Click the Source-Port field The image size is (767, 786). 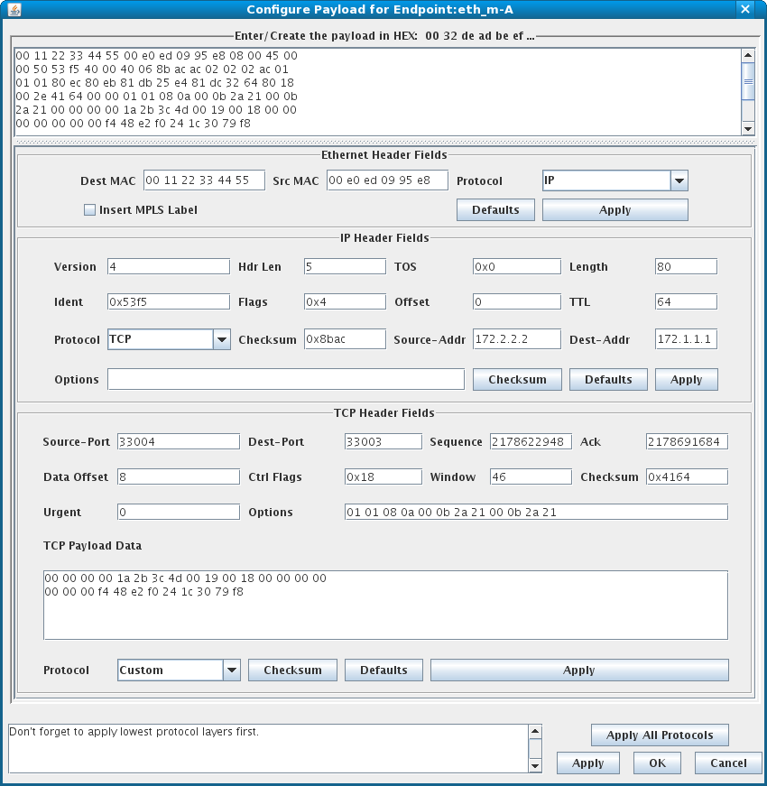[x=179, y=441]
